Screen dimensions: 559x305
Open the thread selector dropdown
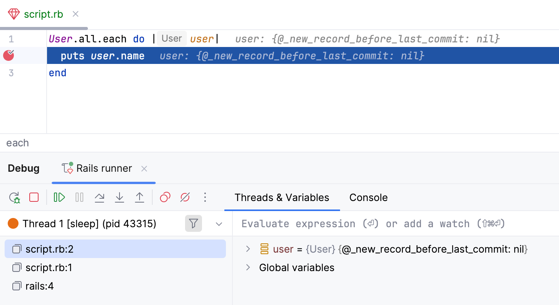point(219,224)
